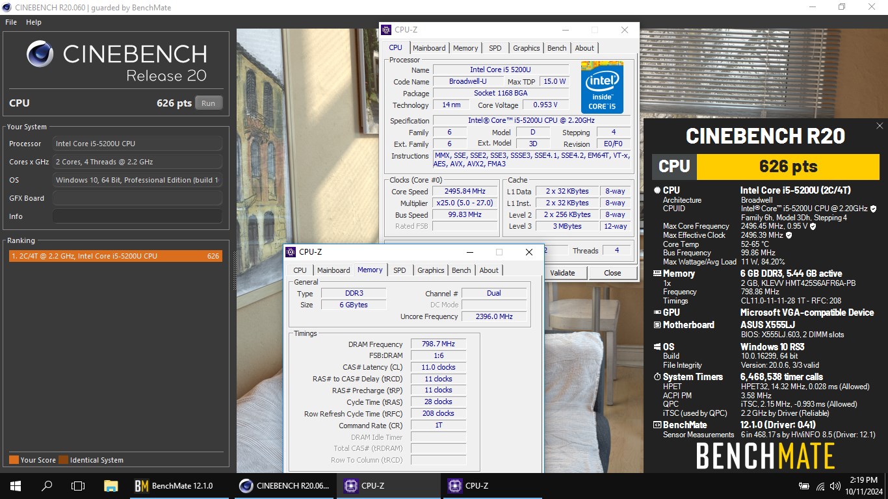Click Uncore Frequency value 2396.0 MHz

(x=494, y=316)
